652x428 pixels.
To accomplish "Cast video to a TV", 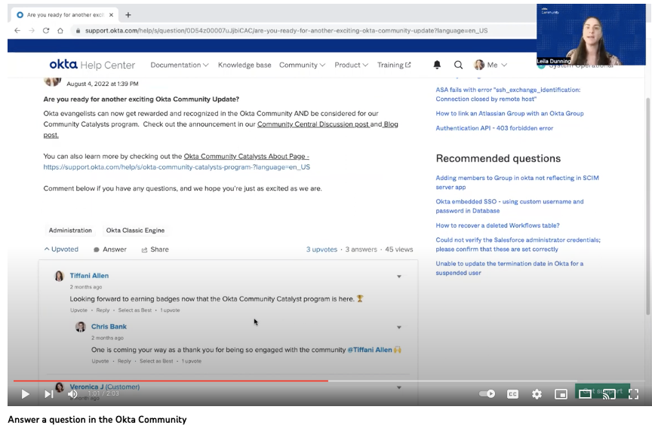I will click(609, 394).
